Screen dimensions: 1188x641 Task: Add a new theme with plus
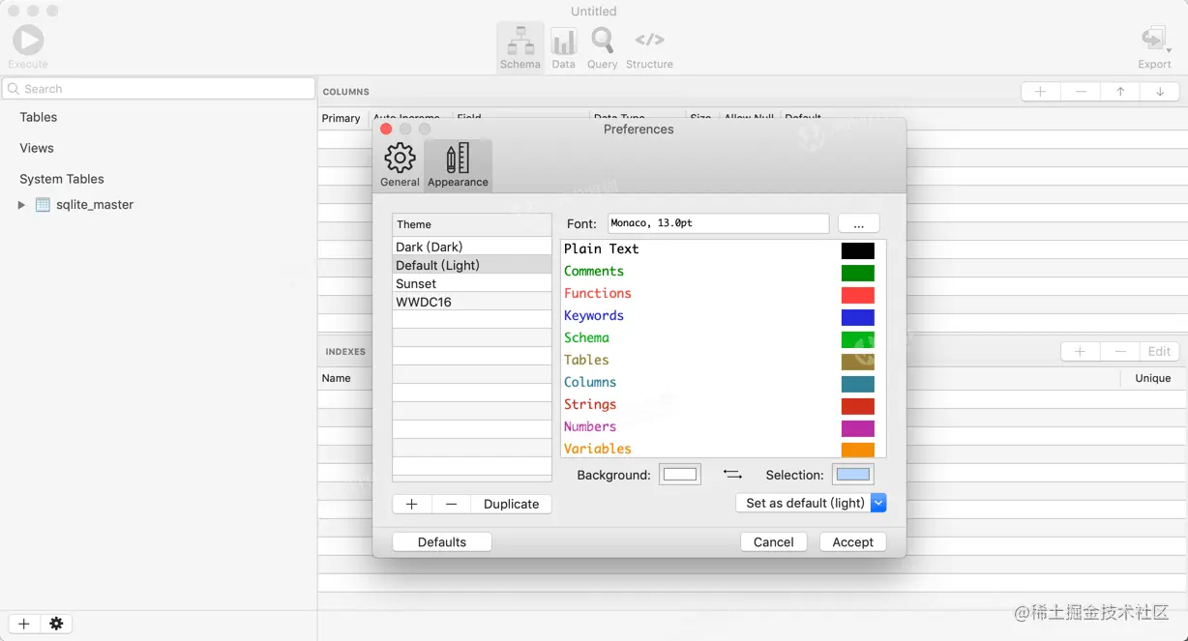tap(411, 504)
